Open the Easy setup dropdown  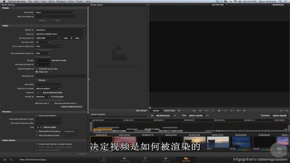[x=55, y=13]
